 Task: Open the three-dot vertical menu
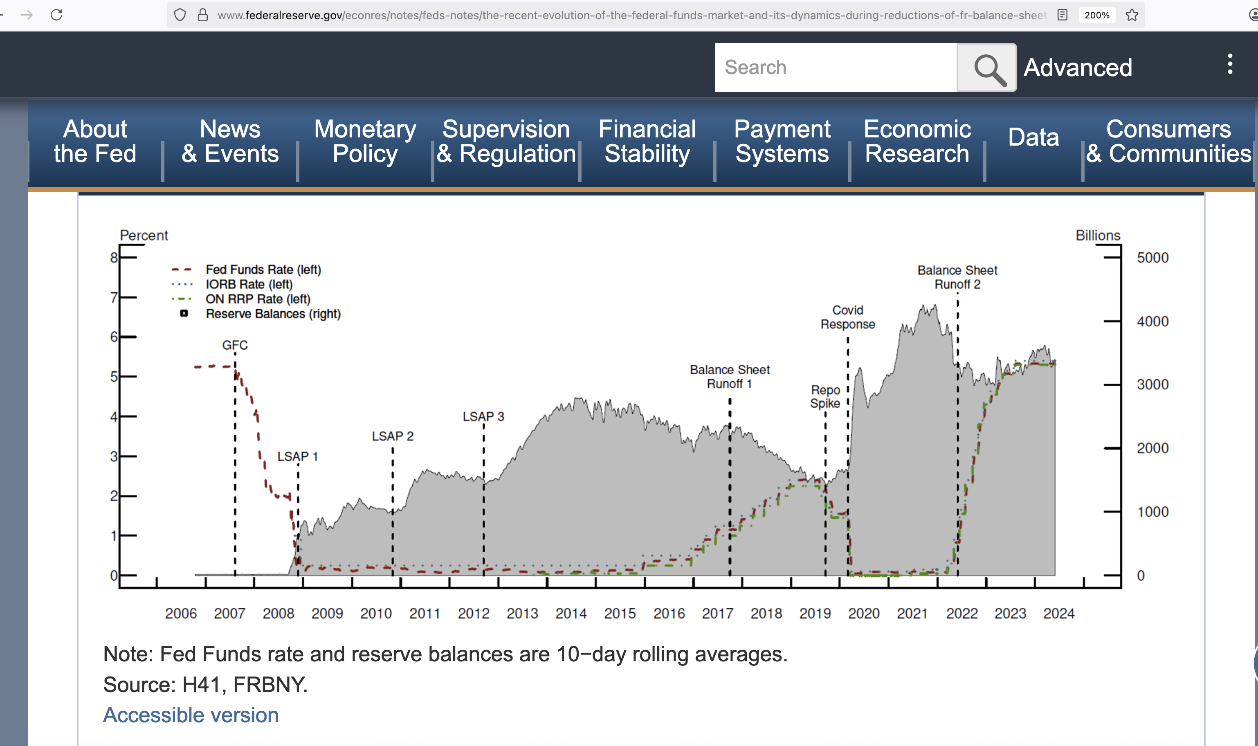(1229, 64)
